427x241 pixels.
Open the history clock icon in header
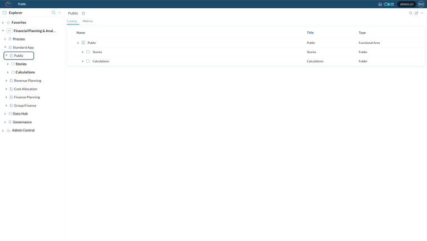pos(386,4)
